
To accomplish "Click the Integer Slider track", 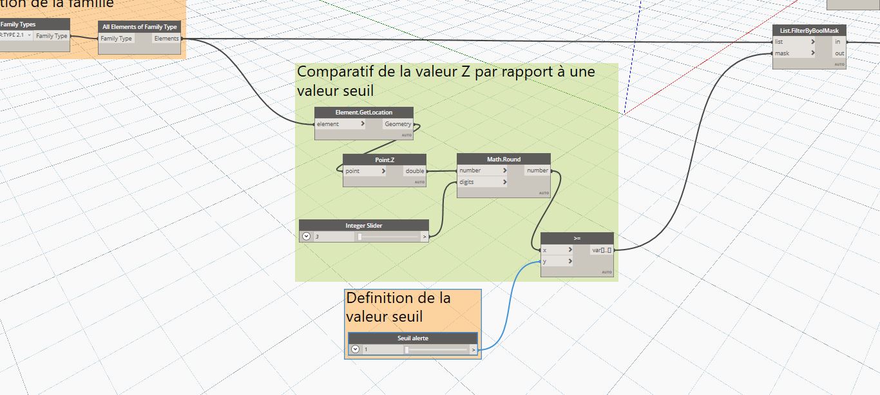I will (389, 237).
